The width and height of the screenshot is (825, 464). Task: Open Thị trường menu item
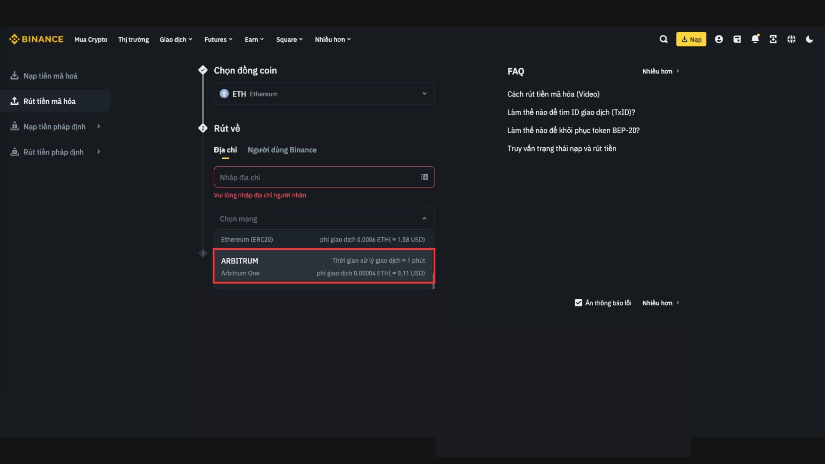tap(134, 39)
